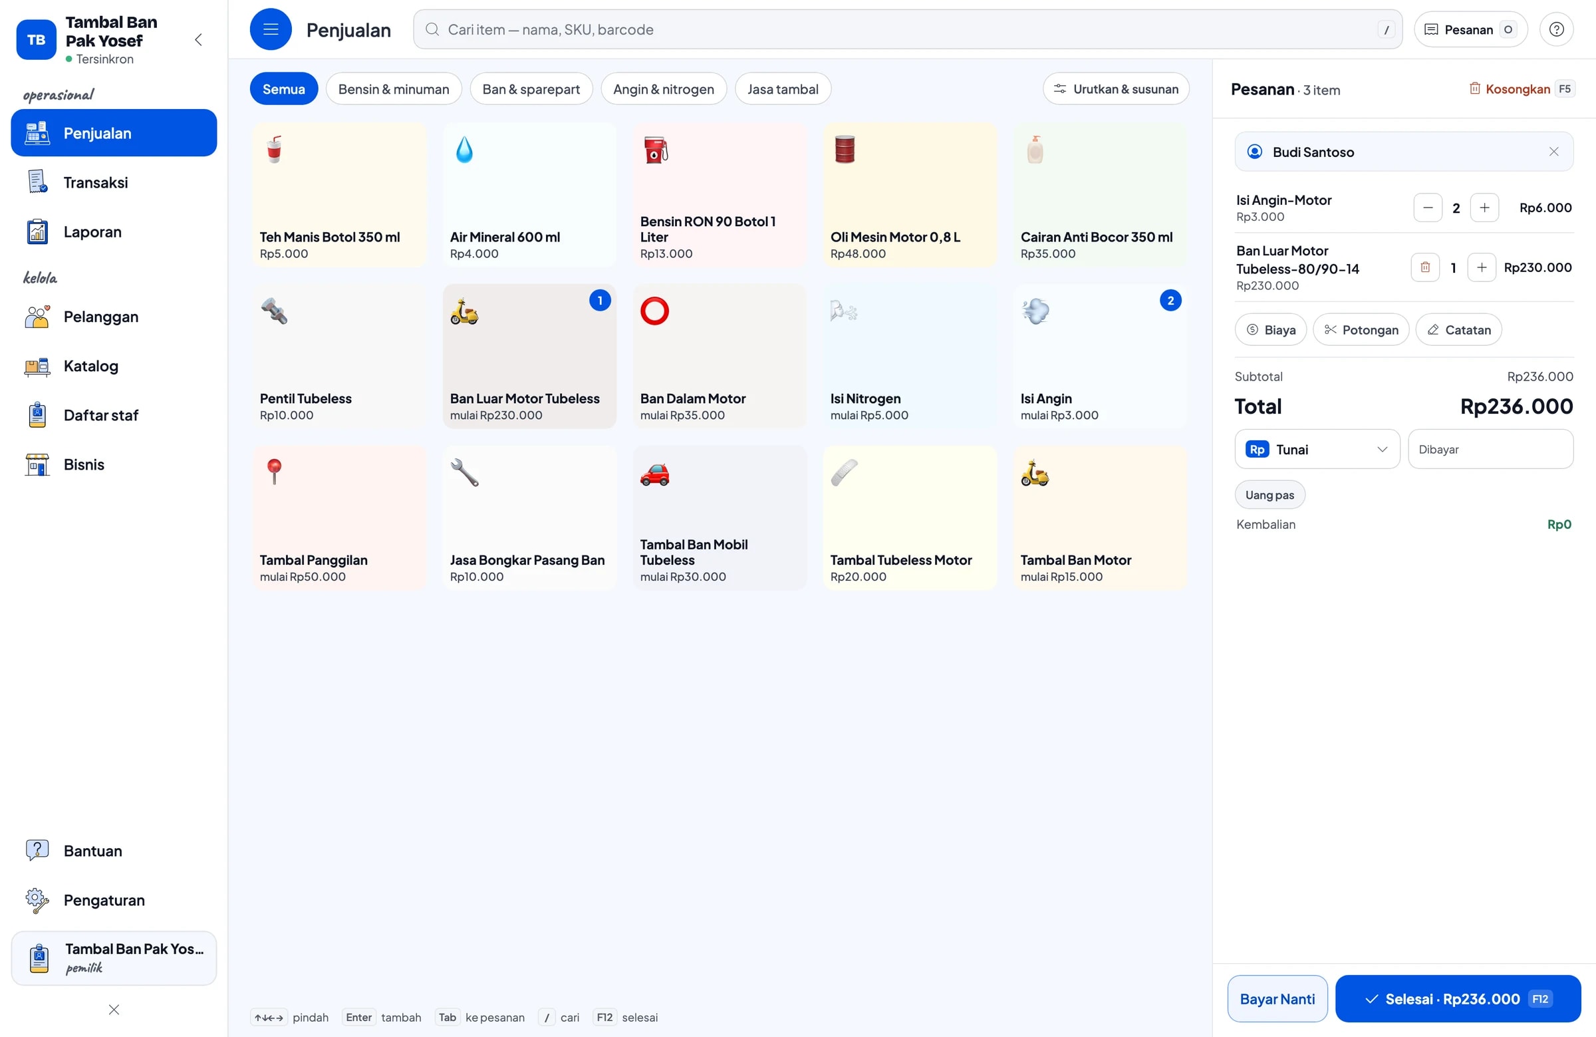Open Bisnis in sidebar
The width and height of the screenshot is (1596, 1037).
(114, 465)
